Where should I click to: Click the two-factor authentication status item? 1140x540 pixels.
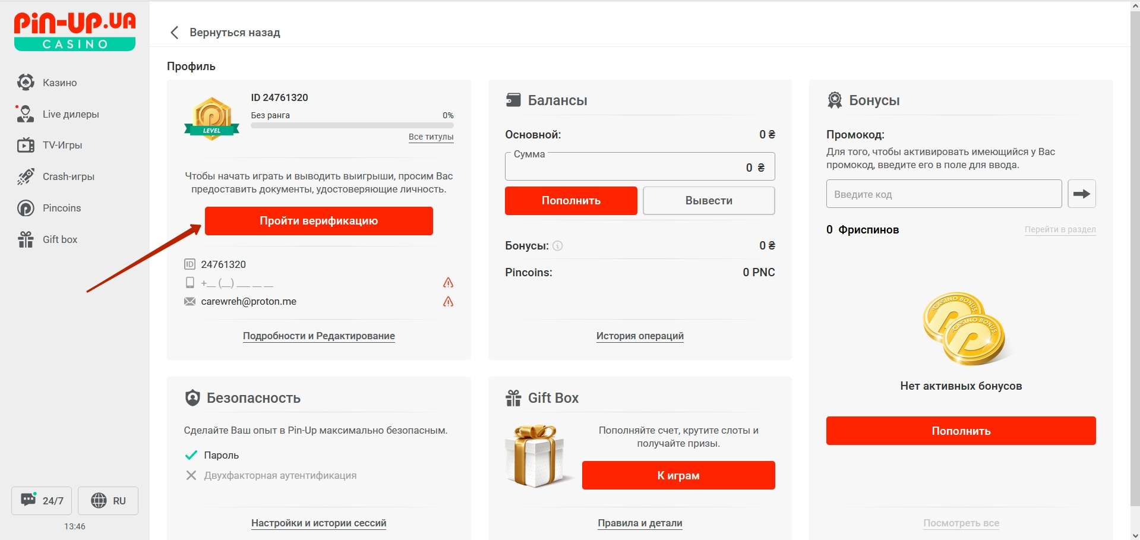[279, 475]
